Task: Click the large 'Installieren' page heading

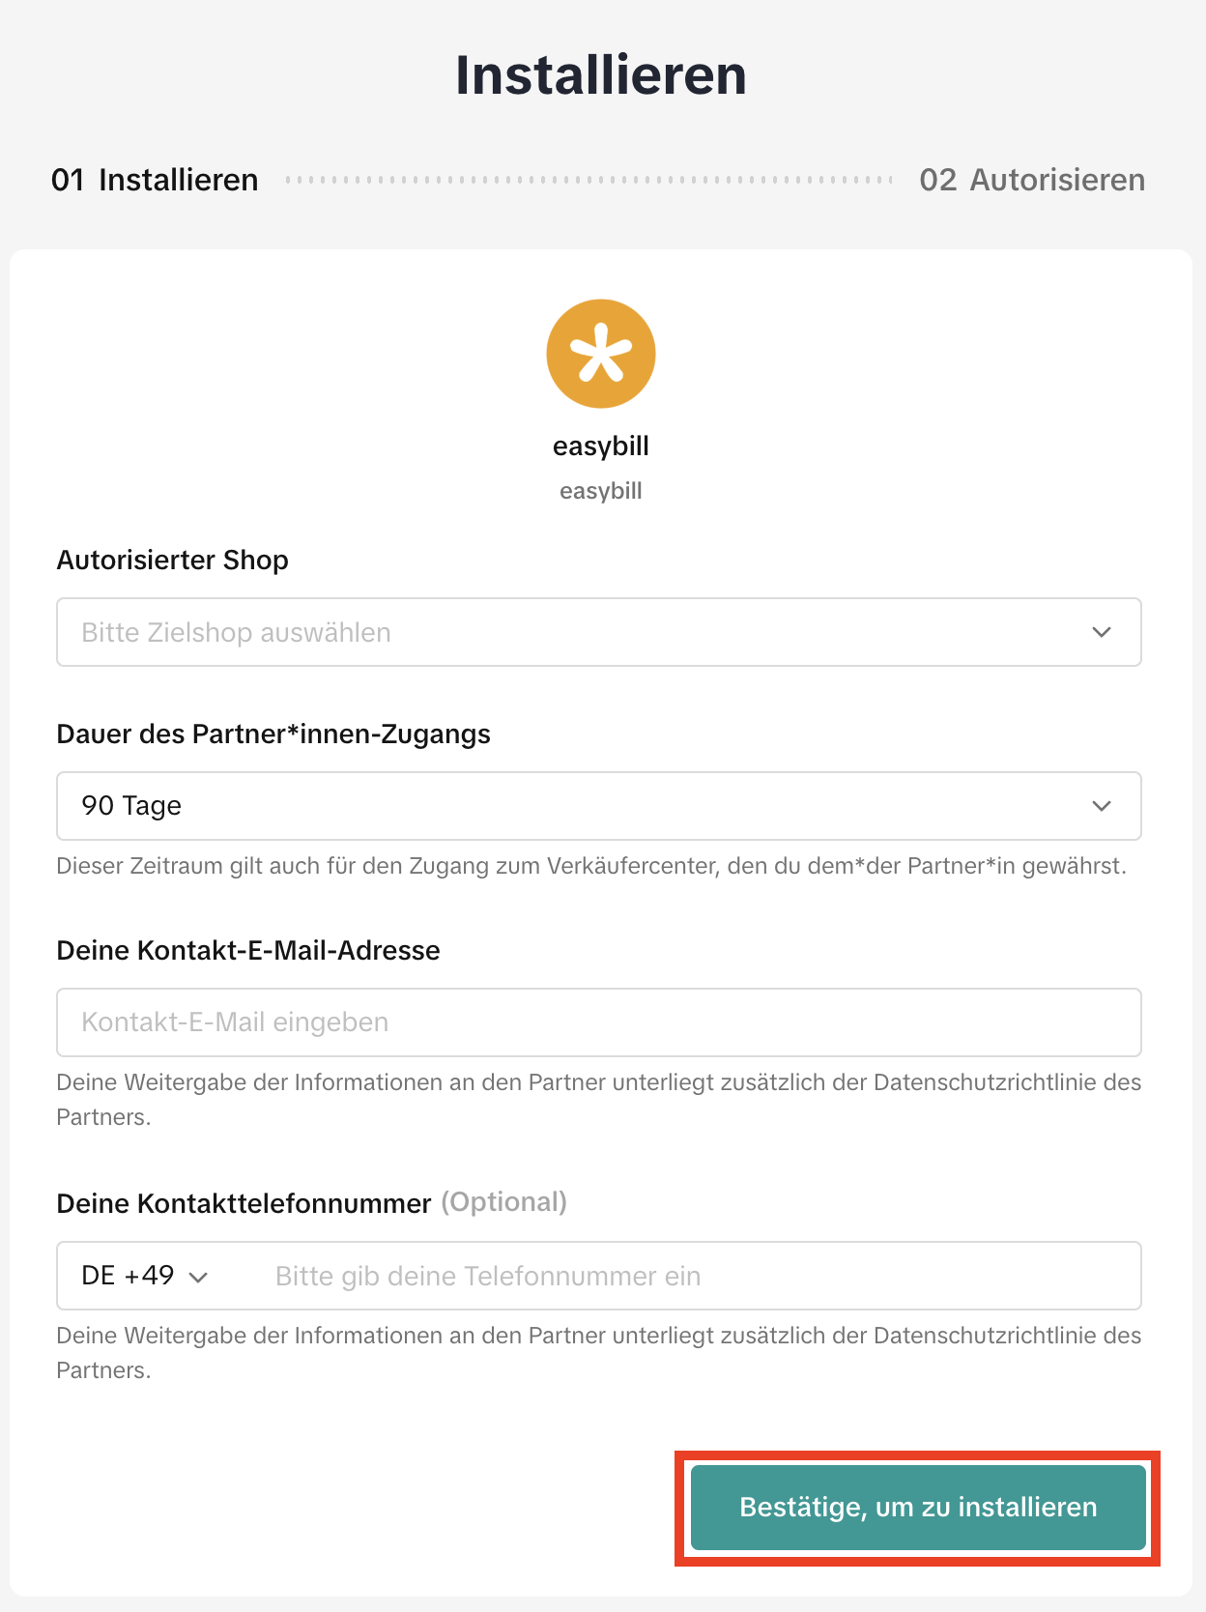Action: (601, 75)
